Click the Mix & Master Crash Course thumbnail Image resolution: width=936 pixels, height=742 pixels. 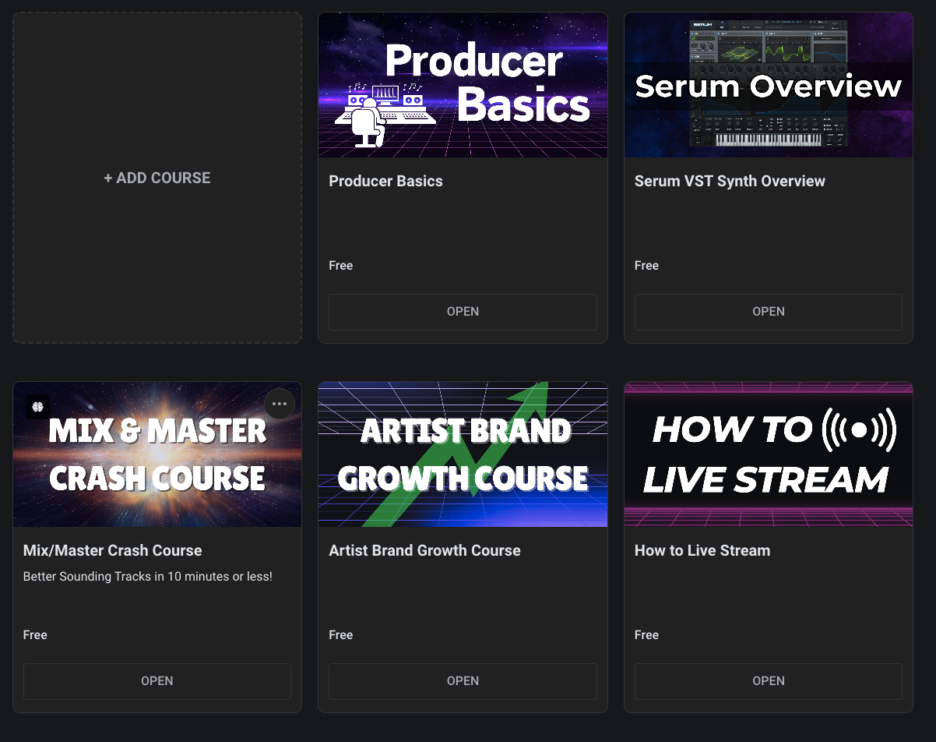click(157, 454)
